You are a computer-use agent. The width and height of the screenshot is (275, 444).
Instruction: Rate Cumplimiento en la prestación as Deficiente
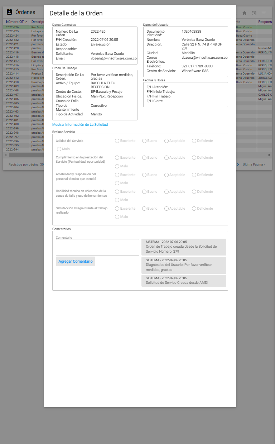(x=194, y=158)
